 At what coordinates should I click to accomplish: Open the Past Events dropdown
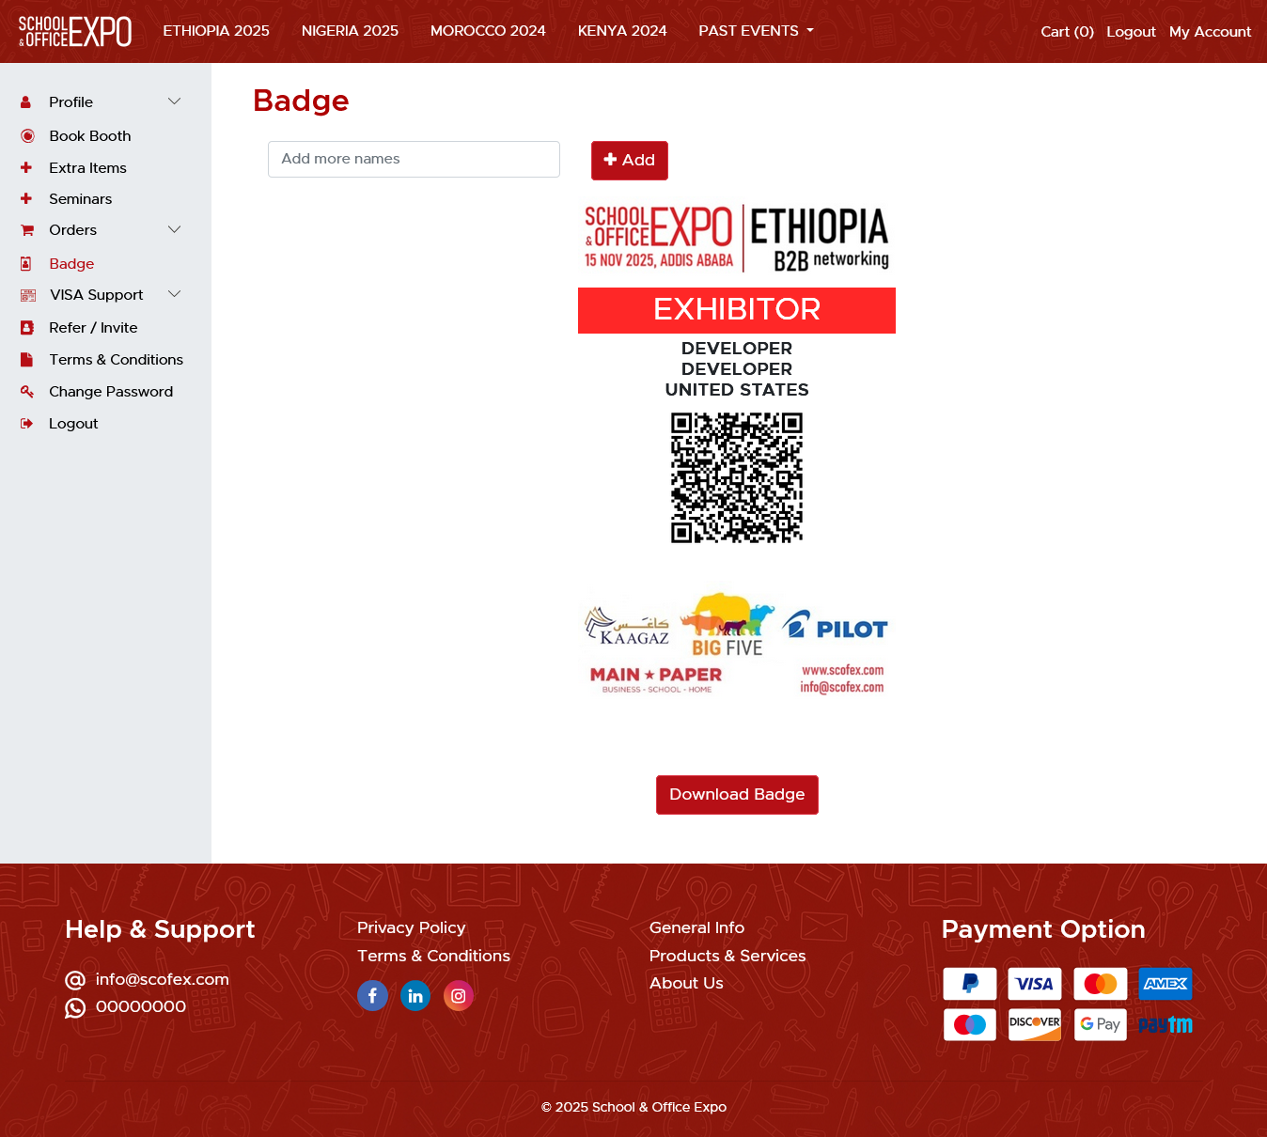[x=756, y=31]
